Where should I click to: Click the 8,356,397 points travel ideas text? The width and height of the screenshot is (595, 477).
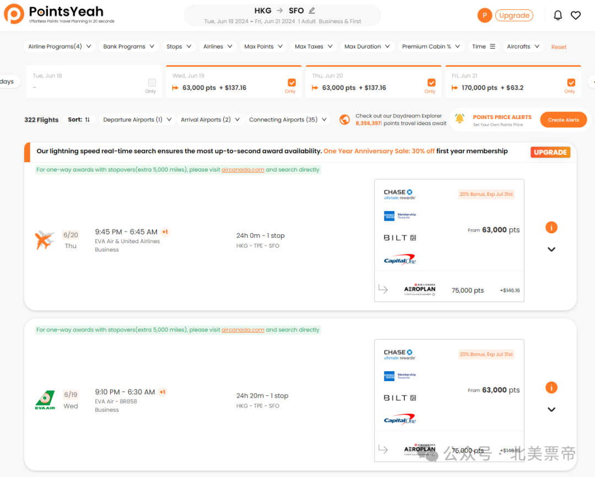click(401, 124)
